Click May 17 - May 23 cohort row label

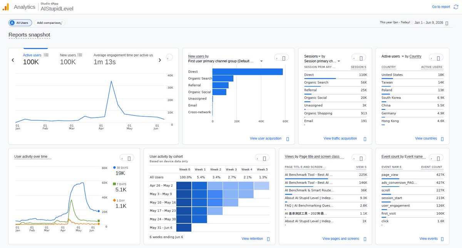162,211
